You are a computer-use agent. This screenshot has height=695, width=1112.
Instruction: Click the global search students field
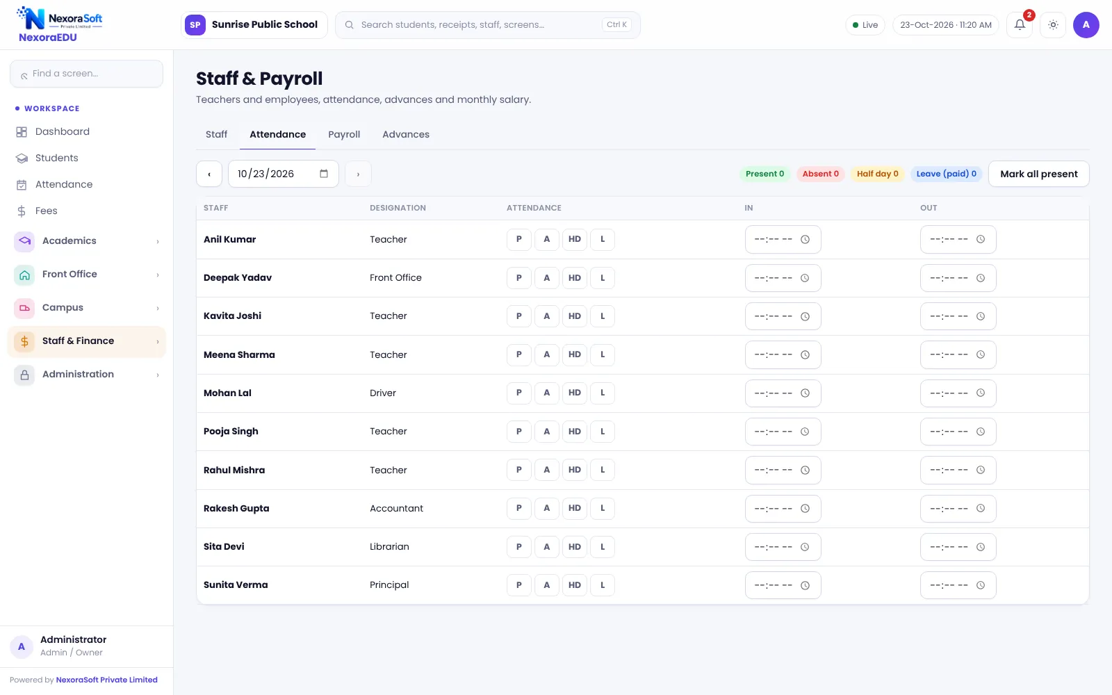click(x=488, y=25)
